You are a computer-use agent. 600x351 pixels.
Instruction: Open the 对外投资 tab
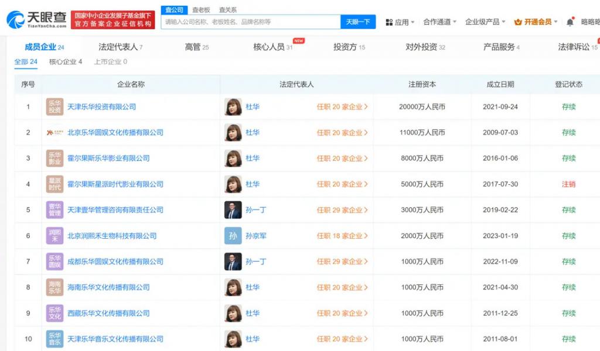tap(425, 47)
